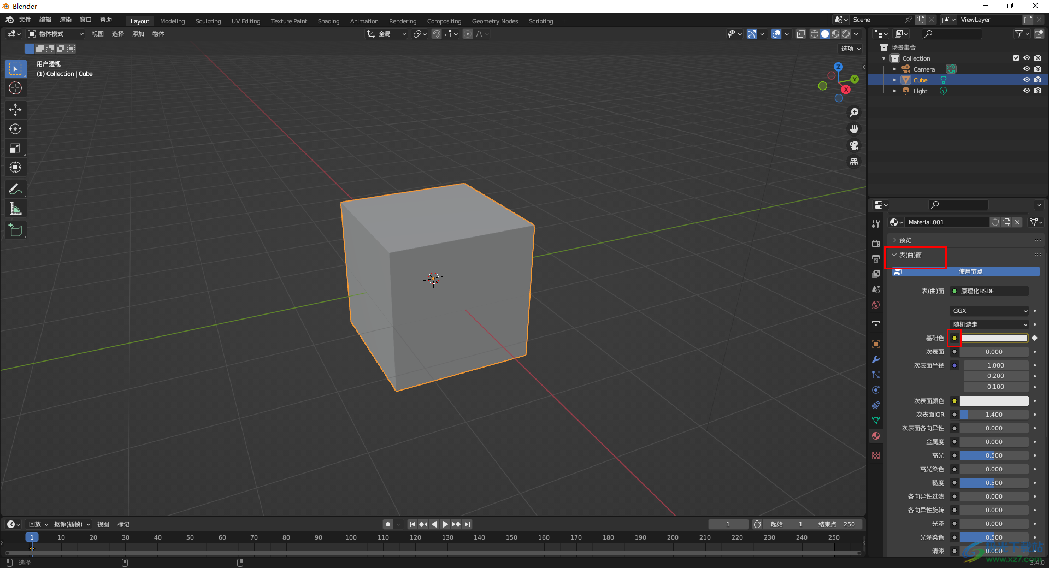Hide the Cube in the outliner
Image resolution: width=1049 pixels, height=568 pixels.
pyautogui.click(x=1027, y=80)
